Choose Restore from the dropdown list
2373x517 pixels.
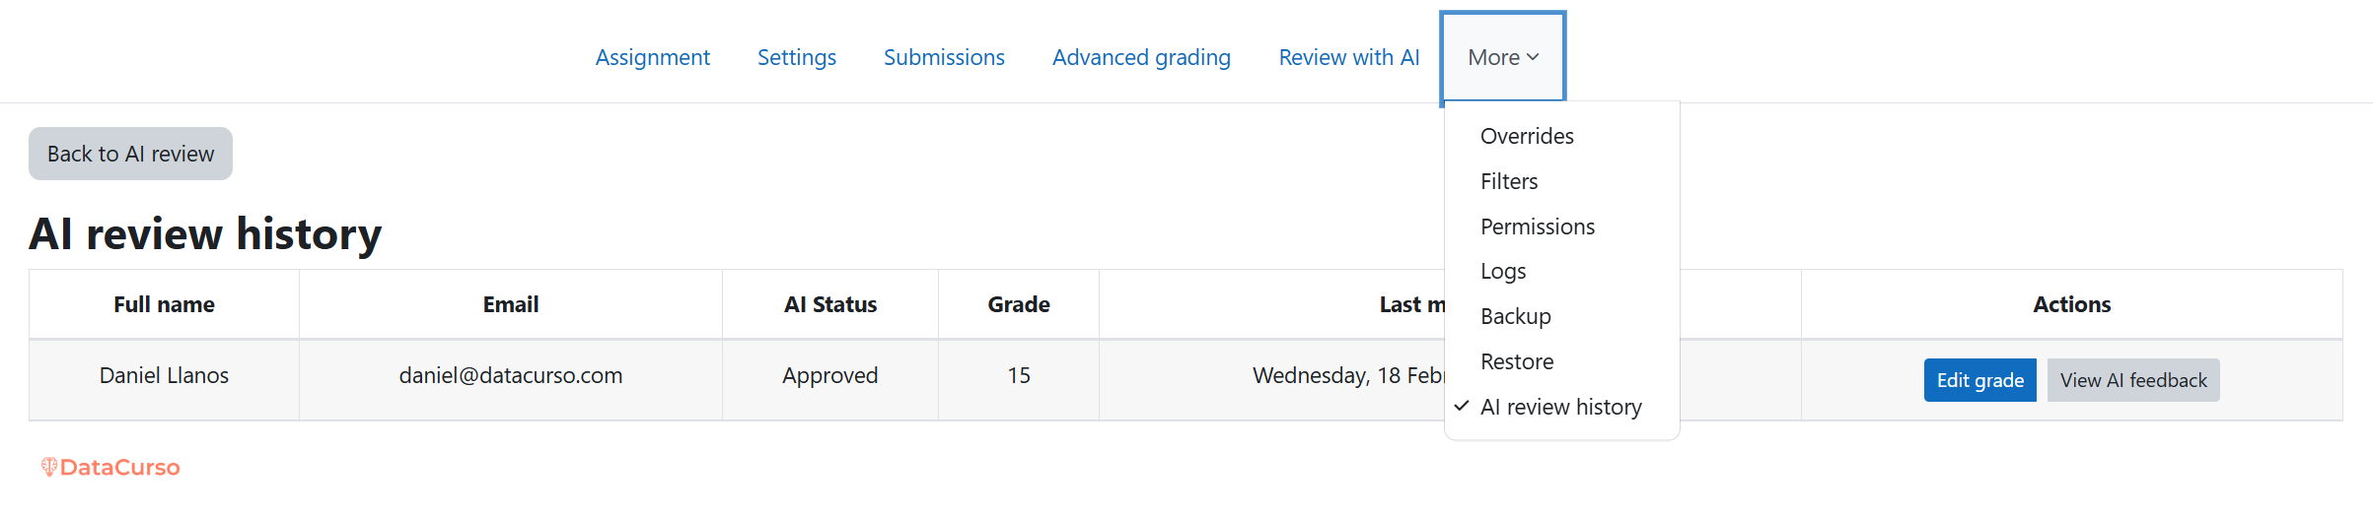(x=1517, y=361)
